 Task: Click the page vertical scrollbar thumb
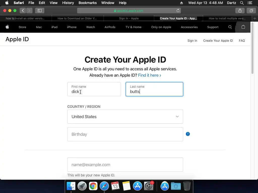(252, 49)
